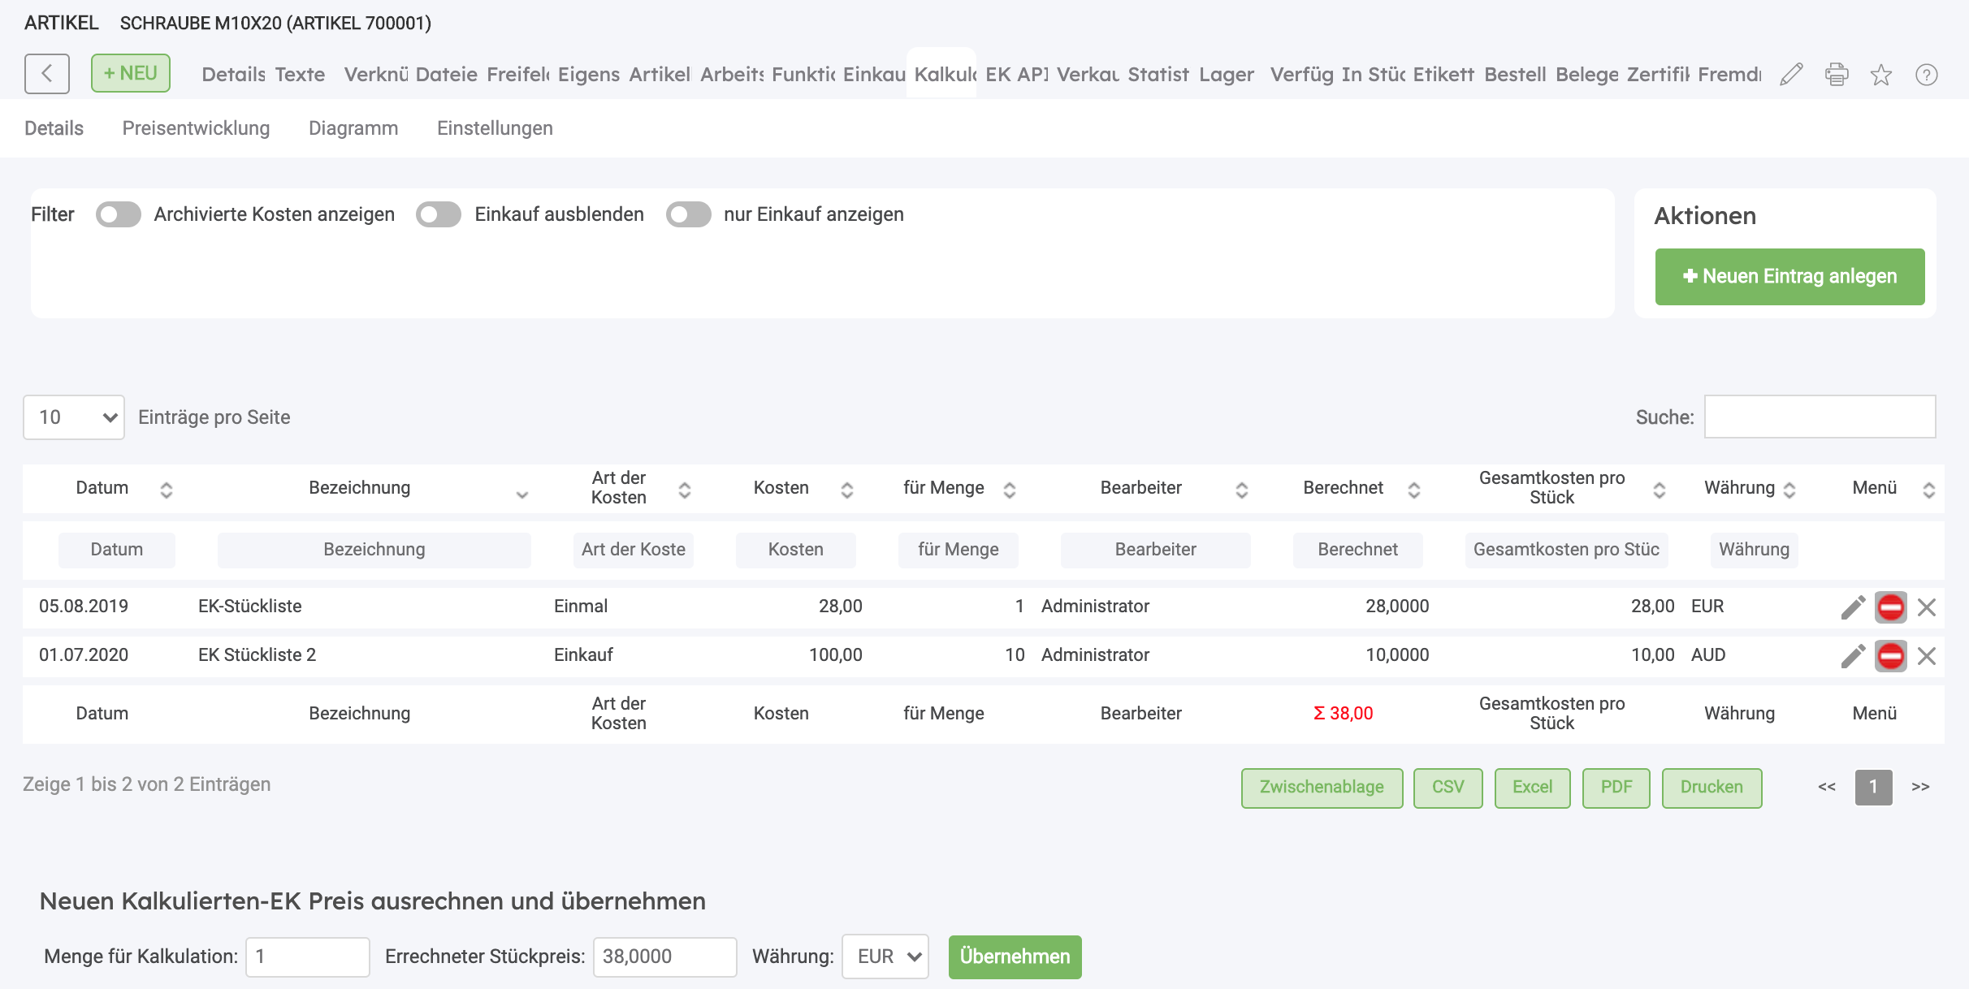Turn on nur Einkauf anzeigen toggle

(x=689, y=214)
